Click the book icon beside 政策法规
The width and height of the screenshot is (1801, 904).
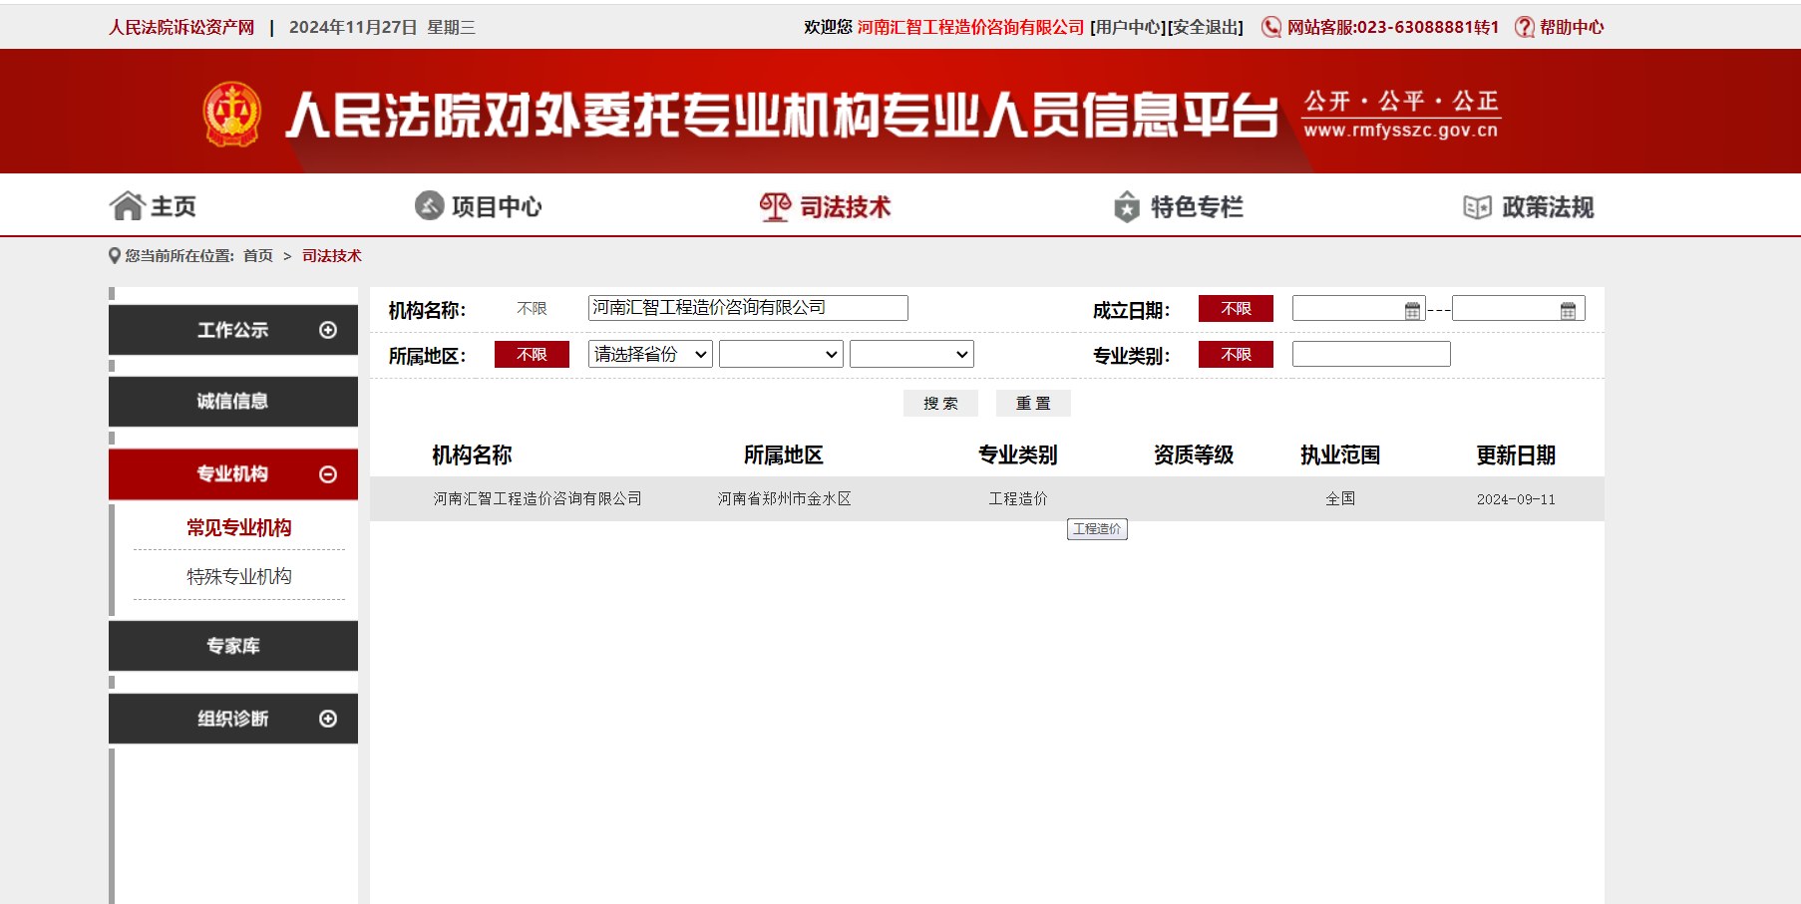[1477, 207]
